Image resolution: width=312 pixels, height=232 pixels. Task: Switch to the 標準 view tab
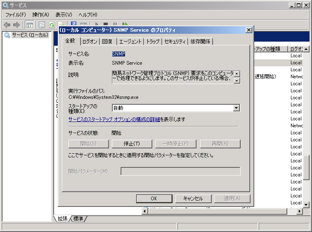tap(78, 218)
